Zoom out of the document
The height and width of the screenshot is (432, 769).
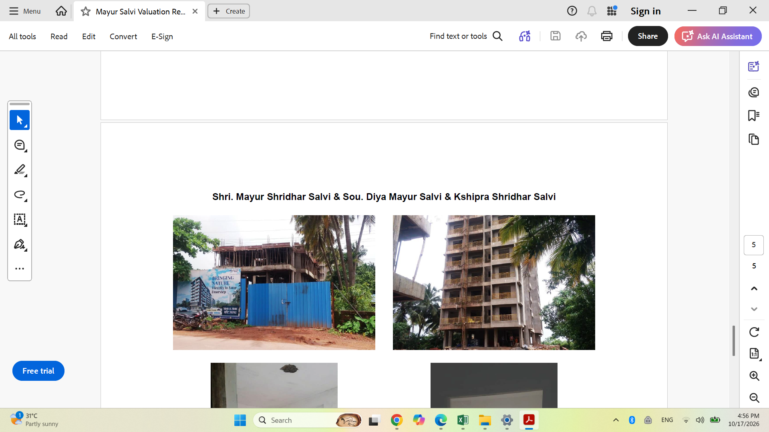(x=754, y=398)
